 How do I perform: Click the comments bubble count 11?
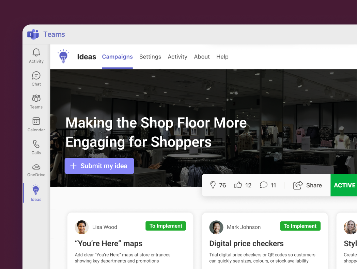268,185
